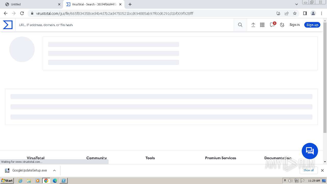Click the scrollbar down arrow
Viewport: 327px width, 184px height.
click(325, 162)
